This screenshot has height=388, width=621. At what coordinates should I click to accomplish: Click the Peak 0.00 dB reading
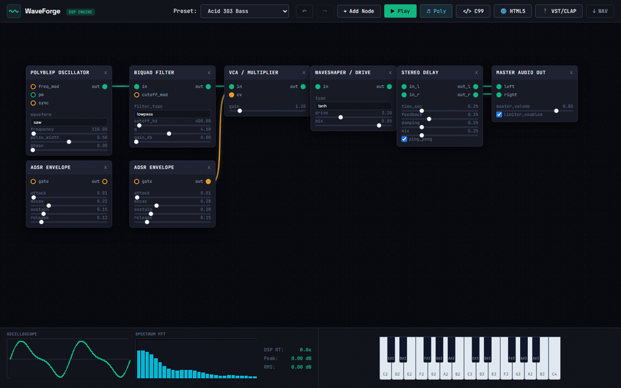point(287,358)
